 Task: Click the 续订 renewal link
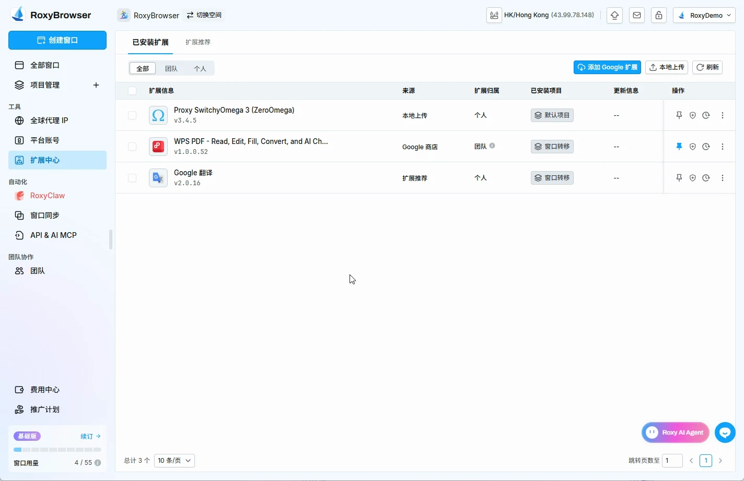point(90,436)
